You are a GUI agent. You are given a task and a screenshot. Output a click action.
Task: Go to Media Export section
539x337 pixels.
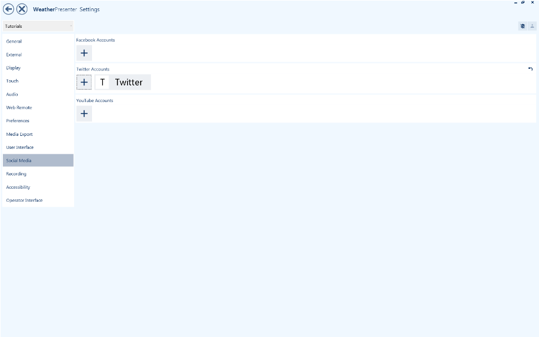(x=38, y=134)
